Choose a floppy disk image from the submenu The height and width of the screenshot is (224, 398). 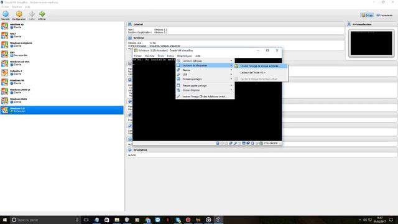(x=261, y=66)
